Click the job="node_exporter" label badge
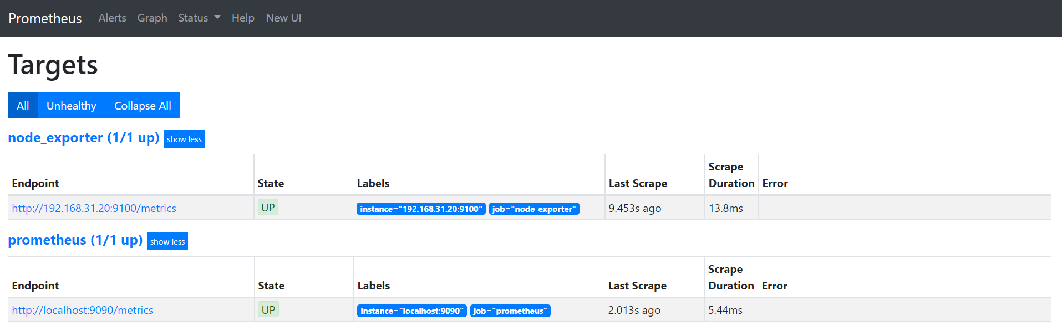This screenshot has height=326, width=1062. click(x=534, y=209)
